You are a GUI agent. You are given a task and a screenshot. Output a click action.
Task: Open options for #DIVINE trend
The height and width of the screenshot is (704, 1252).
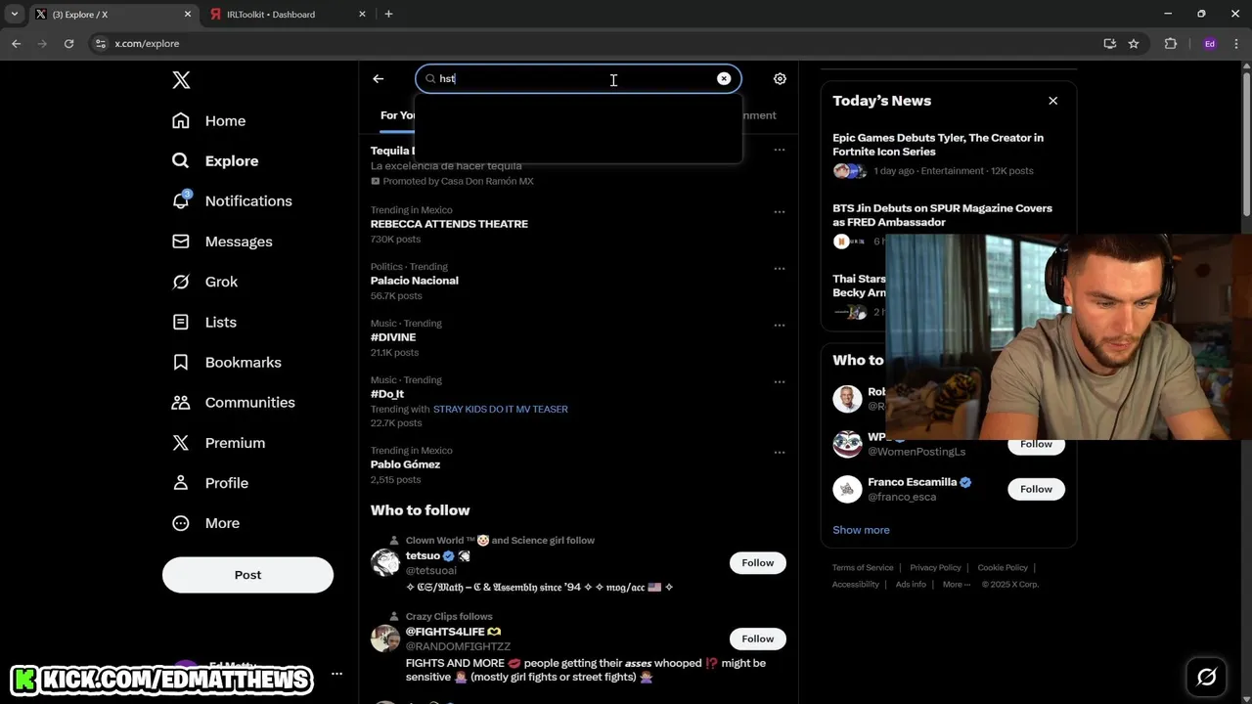780,325
